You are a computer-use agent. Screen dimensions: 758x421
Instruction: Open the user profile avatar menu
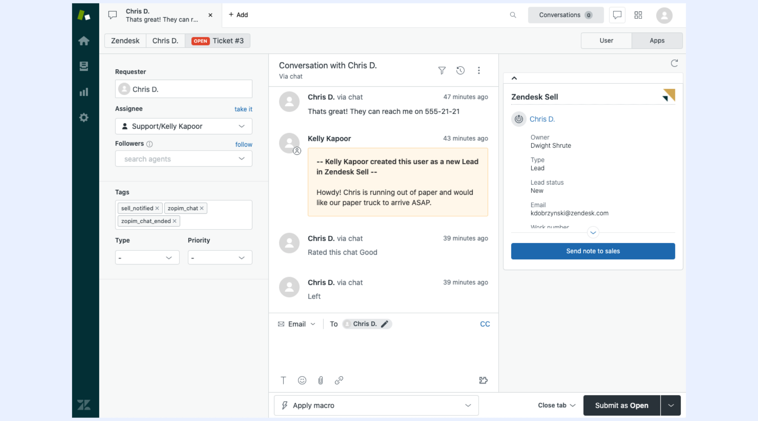point(664,15)
